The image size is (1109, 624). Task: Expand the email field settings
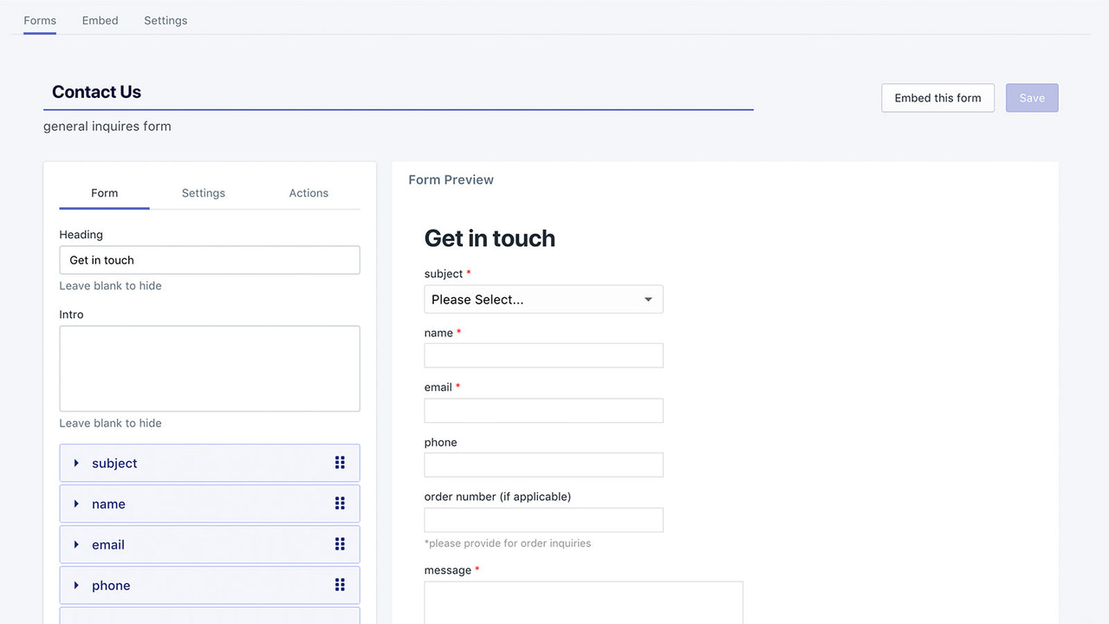pyautogui.click(x=75, y=543)
